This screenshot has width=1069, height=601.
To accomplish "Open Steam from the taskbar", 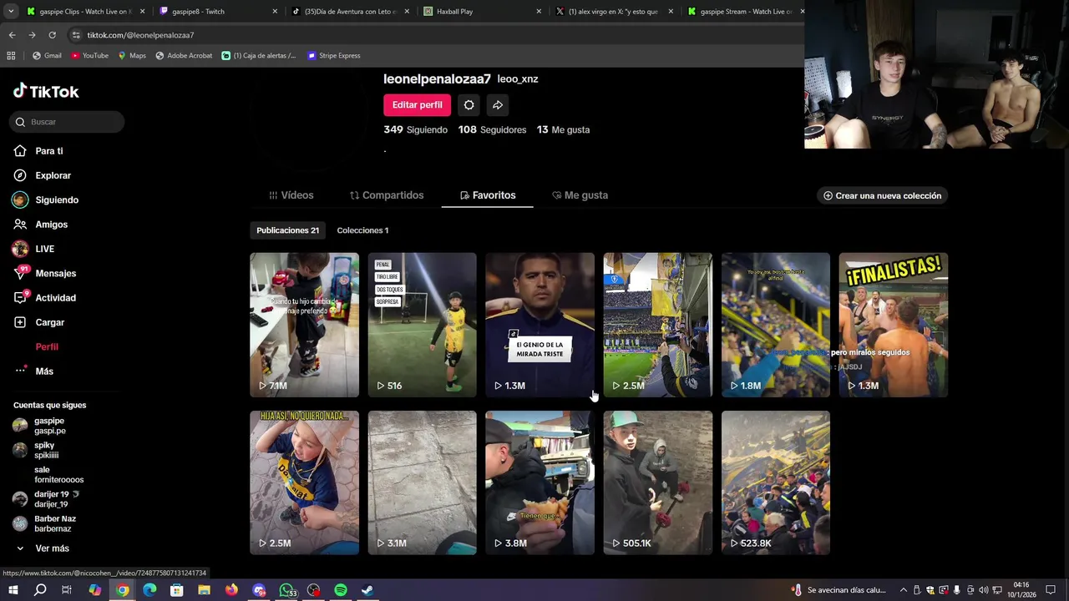I will [367, 590].
